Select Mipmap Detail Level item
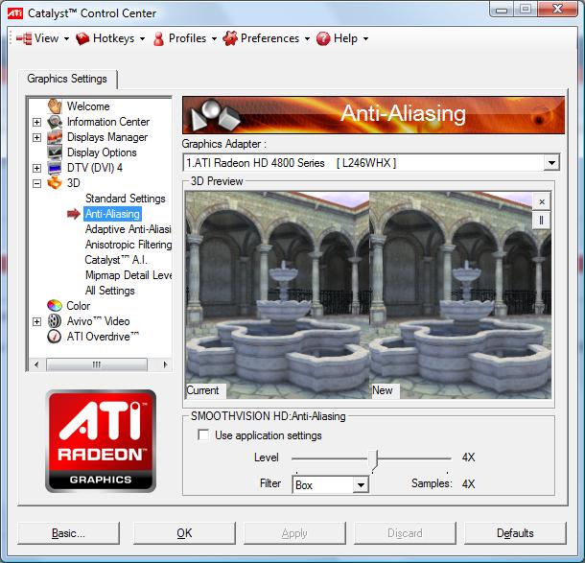The width and height of the screenshot is (585, 563). 129,275
